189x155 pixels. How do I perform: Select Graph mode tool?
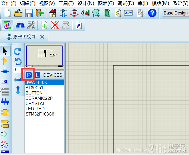(x=5, y=144)
